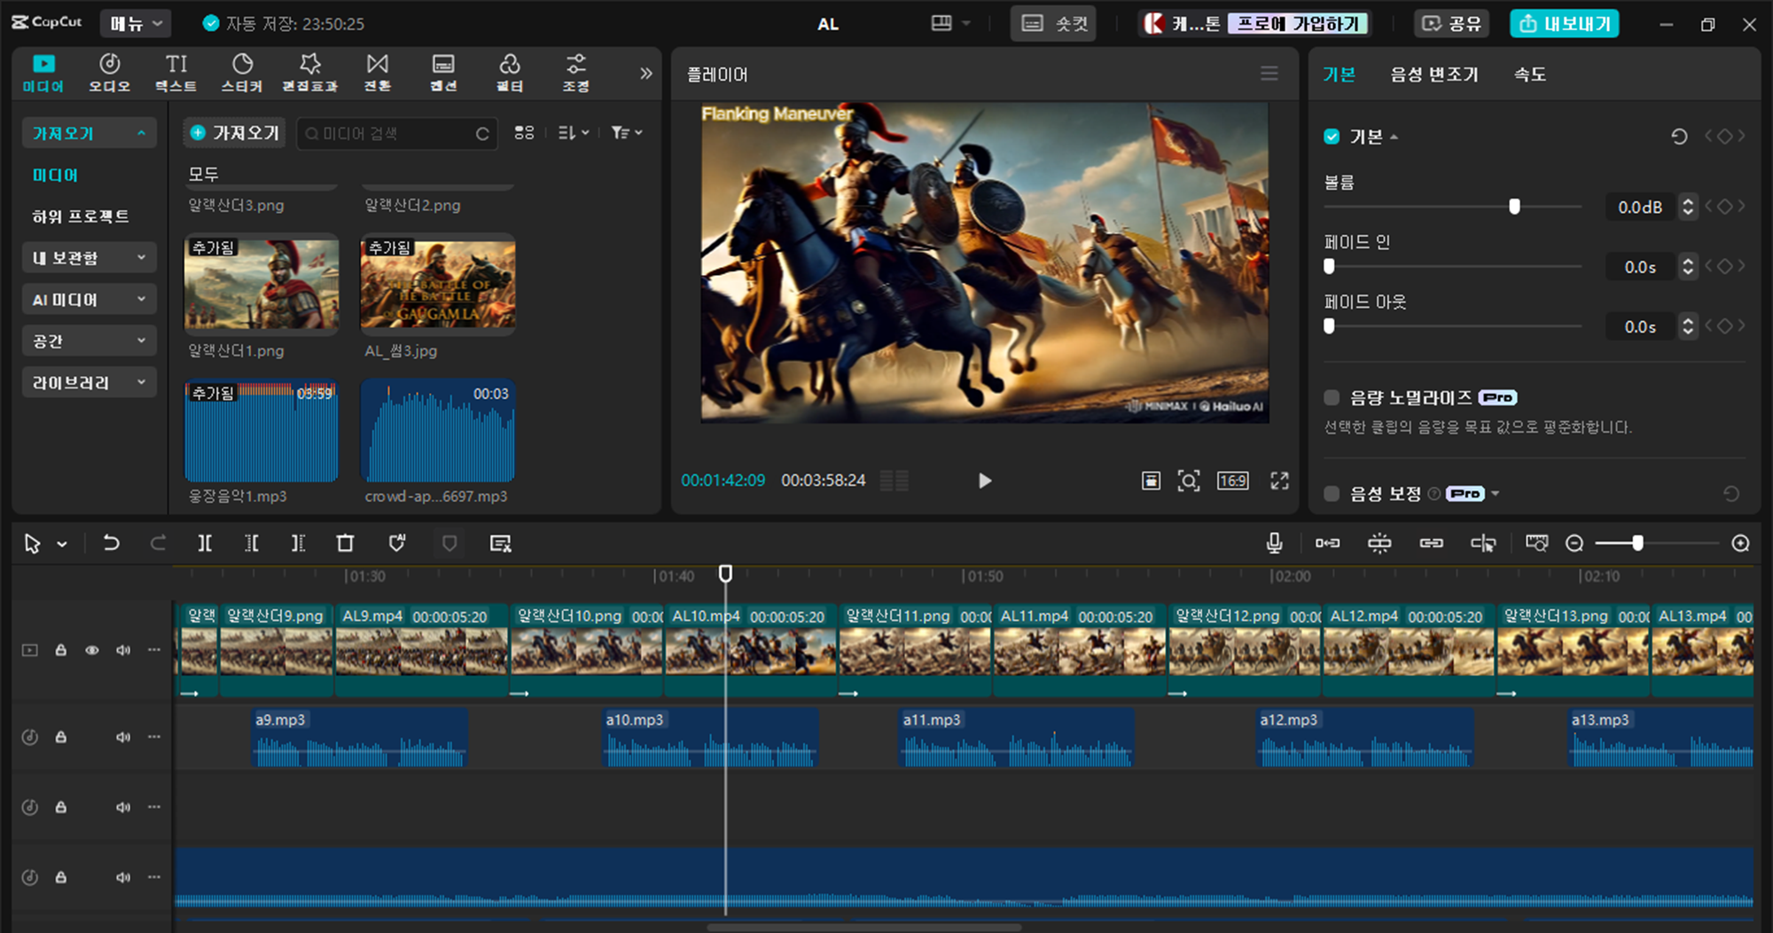Click the player zoom-to-fit icon
Screen dimensions: 1773x933
(1189, 481)
